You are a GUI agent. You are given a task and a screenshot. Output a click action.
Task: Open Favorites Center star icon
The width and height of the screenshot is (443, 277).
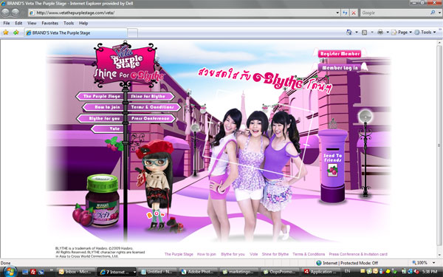click(x=5, y=33)
